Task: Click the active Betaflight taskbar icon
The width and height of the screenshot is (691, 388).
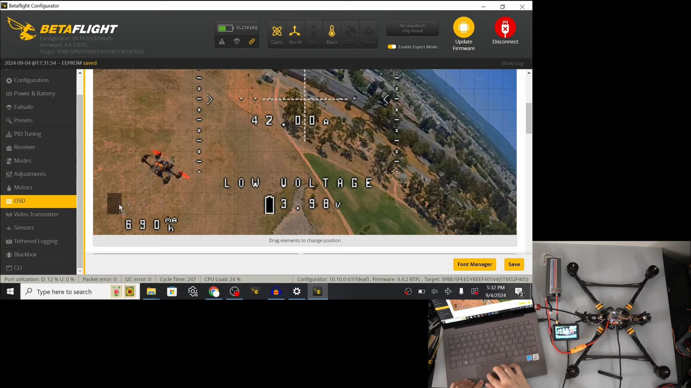Action: (317, 292)
